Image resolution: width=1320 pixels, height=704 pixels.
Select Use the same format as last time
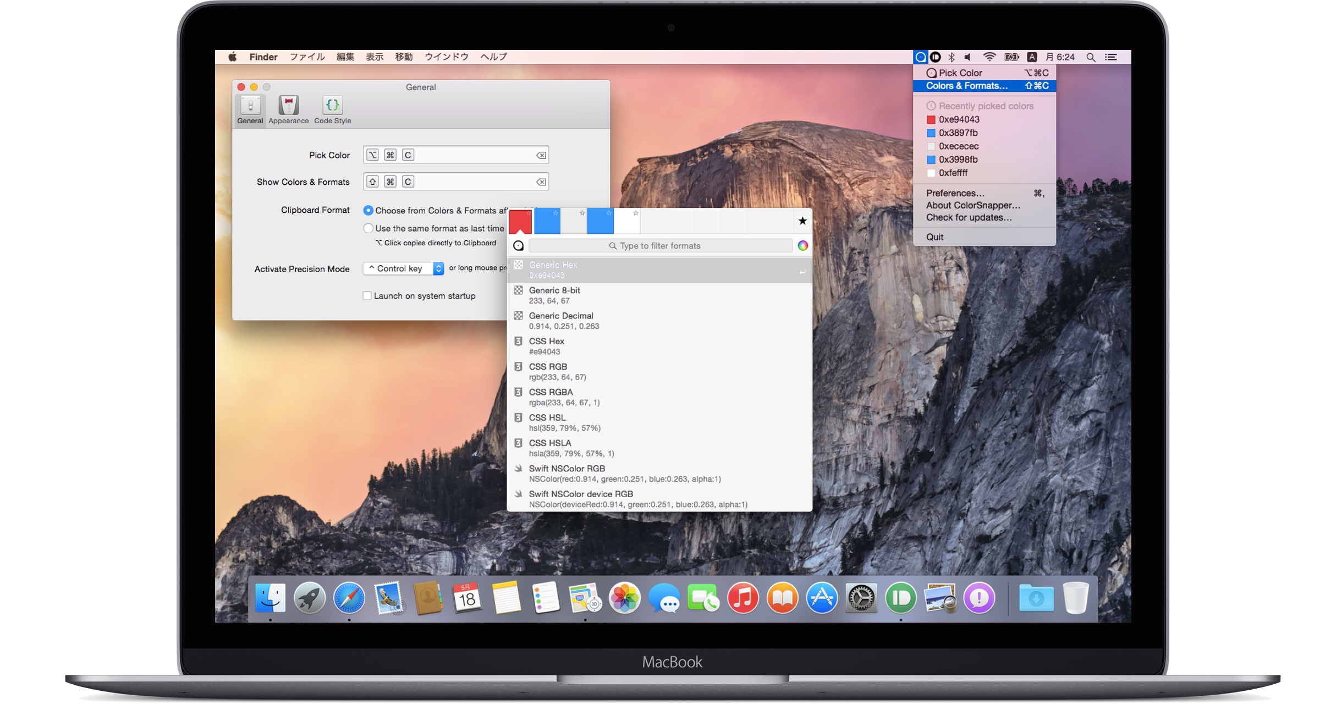tap(369, 228)
